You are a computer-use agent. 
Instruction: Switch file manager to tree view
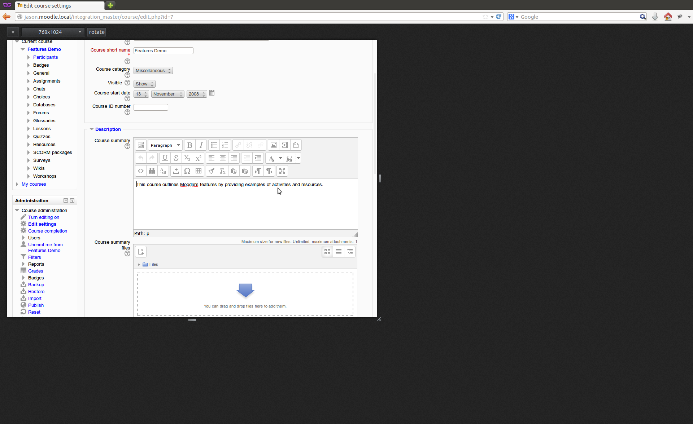tap(350, 252)
